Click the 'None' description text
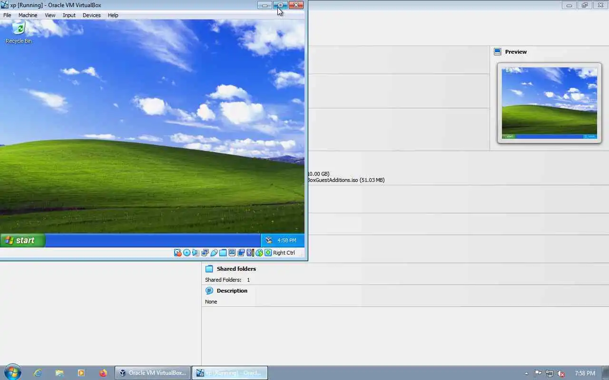609x380 pixels. (211, 302)
